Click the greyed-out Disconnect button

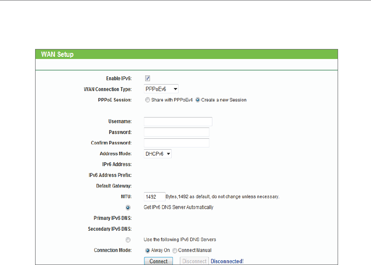coord(194,261)
